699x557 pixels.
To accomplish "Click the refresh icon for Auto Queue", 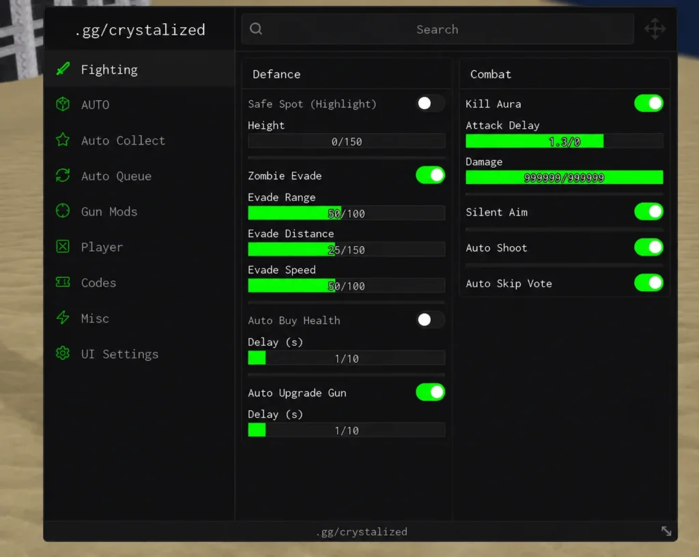I will [x=63, y=175].
